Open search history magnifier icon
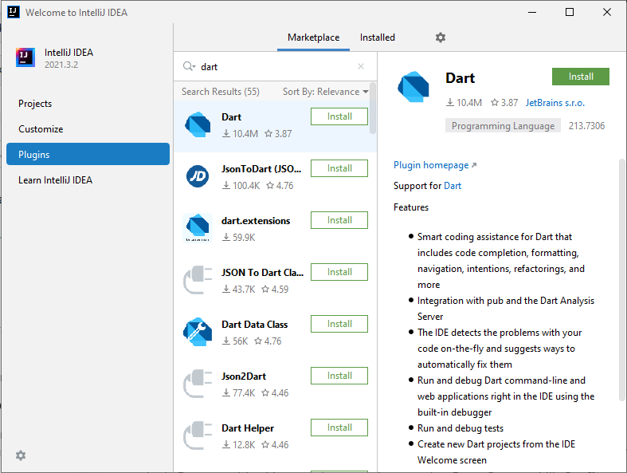 (x=189, y=66)
